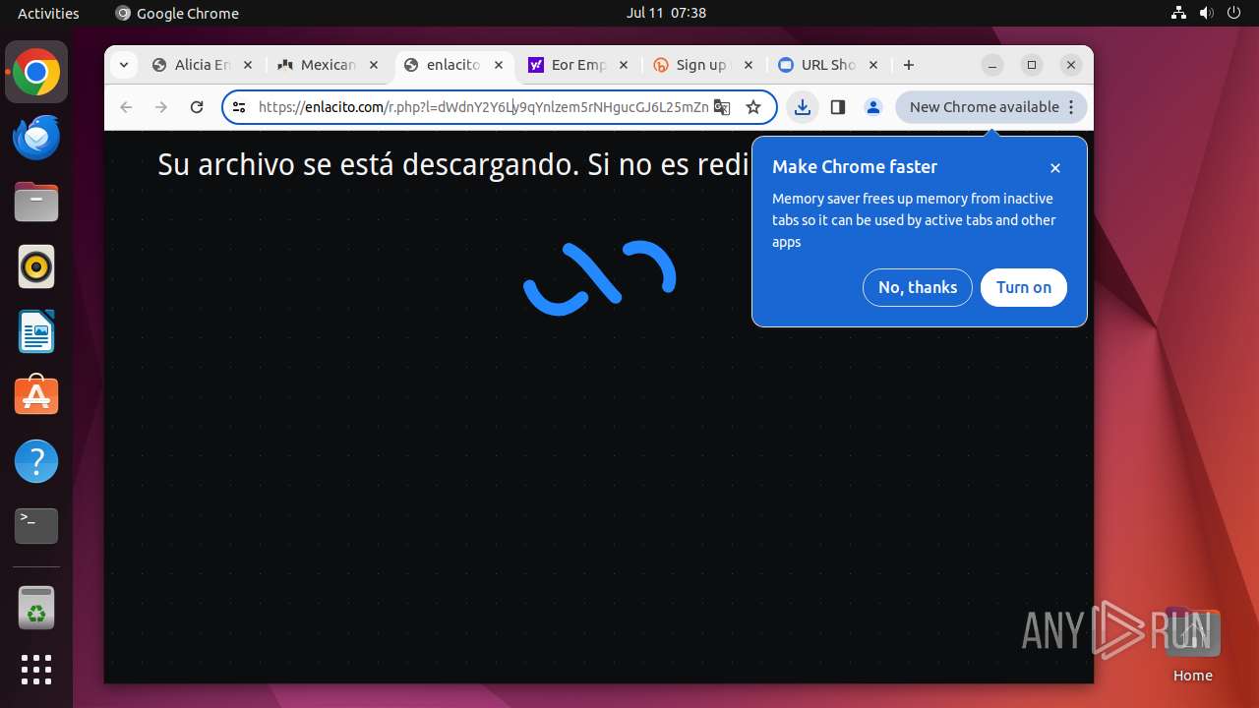This screenshot has height=708, width=1259.
Task: Close the enlacito tab
Action: point(499,65)
